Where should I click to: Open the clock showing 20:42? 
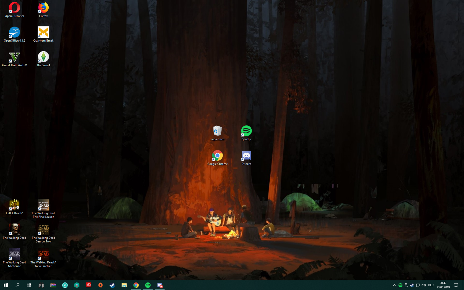coord(443,285)
